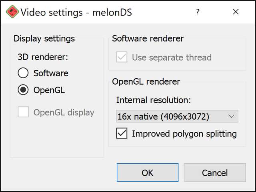Image resolution: width=256 pixels, height=192 pixels.
Task: Click the "Use separate thread" label text
Action: pos(172,57)
